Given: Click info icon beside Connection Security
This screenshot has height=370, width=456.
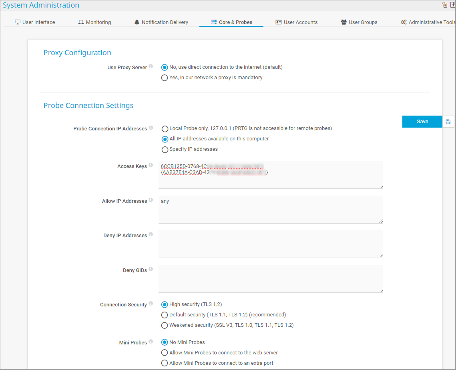Looking at the screenshot, I should coord(151,304).
